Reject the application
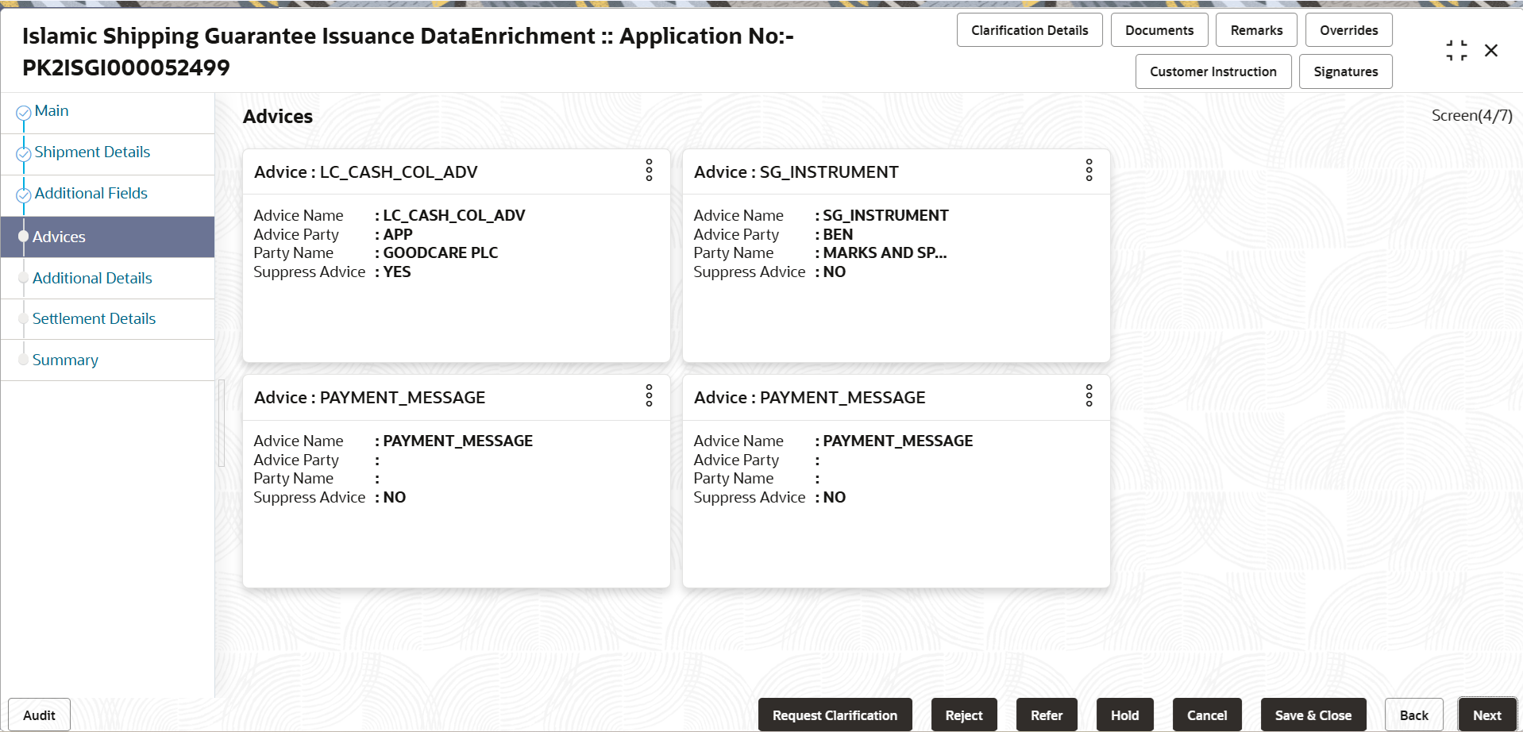Viewport: 1523px width, 732px height. (x=964, y=715)
